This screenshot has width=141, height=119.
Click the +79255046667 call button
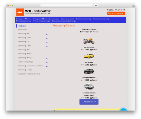tap(89, 102)
